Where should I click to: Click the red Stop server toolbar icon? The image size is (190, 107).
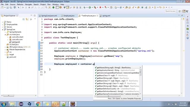[x=100, y=7]
